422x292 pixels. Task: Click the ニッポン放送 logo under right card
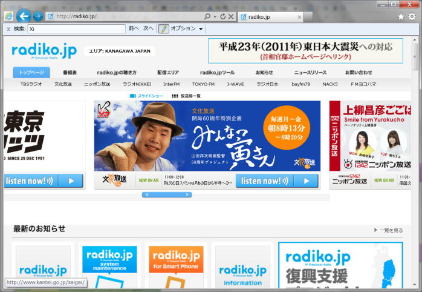(349, 179)
